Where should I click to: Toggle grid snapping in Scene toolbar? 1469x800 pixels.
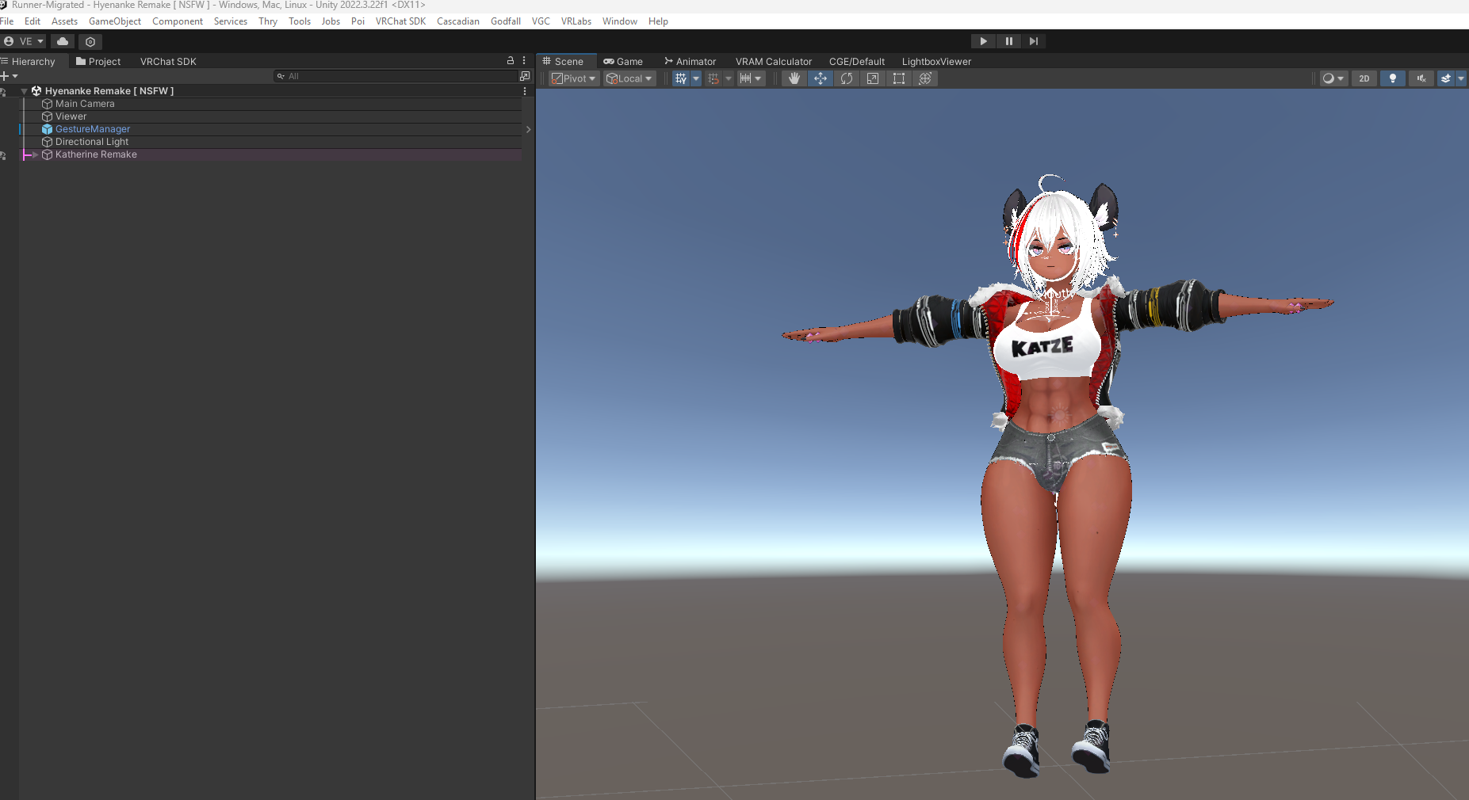[713, 78]
